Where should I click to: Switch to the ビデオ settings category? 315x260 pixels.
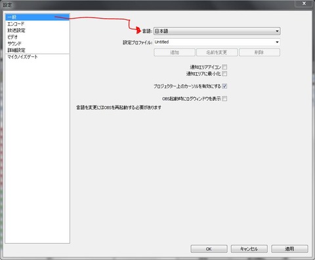[x=37, y=37]
